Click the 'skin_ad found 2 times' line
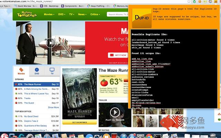Image resolution: width=221 pixels, height=138 pixels. click(x=146, y=48)
